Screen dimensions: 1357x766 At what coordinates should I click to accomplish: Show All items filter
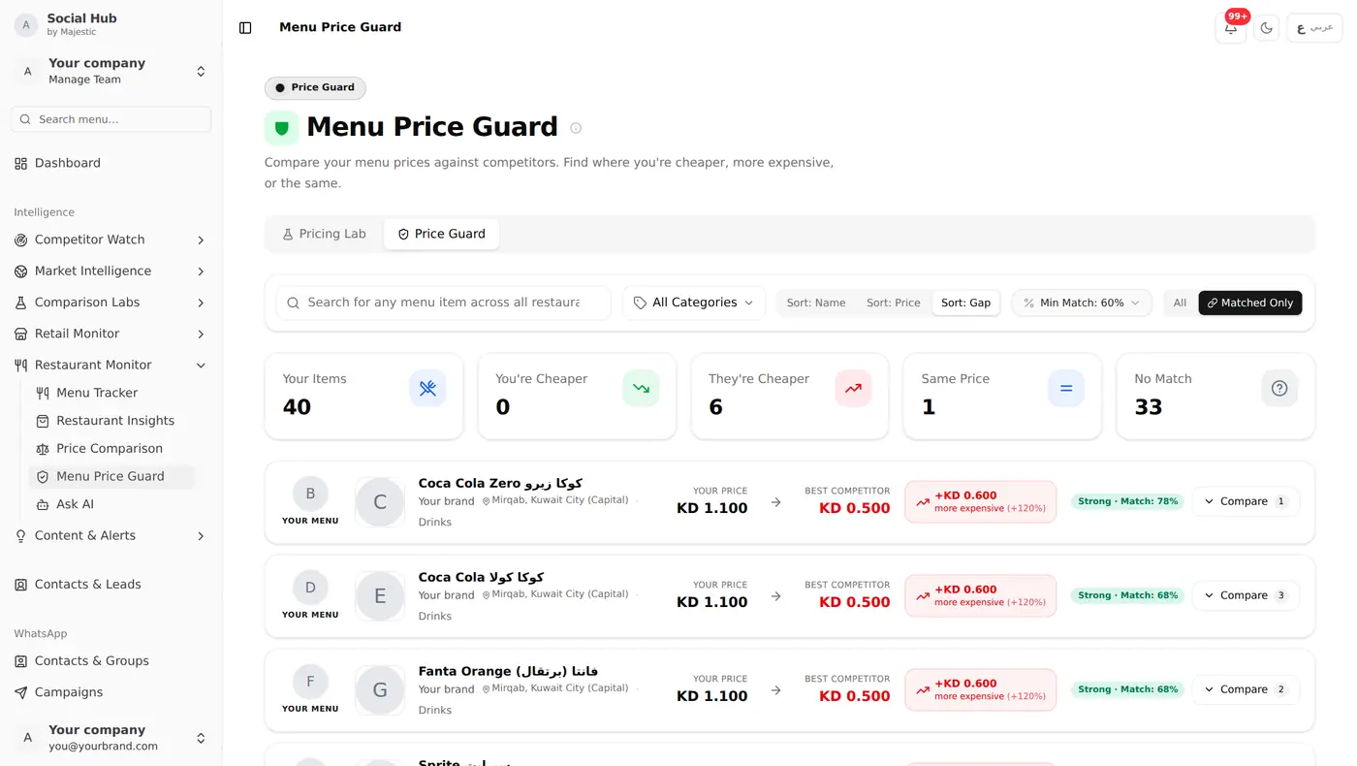[x=1180, y=303]
